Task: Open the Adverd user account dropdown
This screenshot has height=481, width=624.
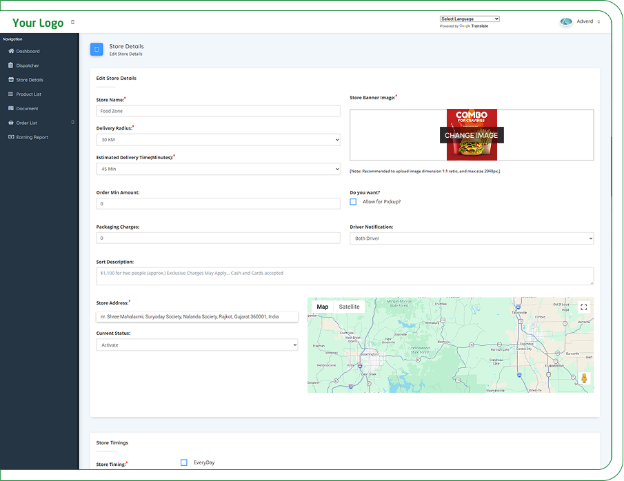Action: coord(588,21)
